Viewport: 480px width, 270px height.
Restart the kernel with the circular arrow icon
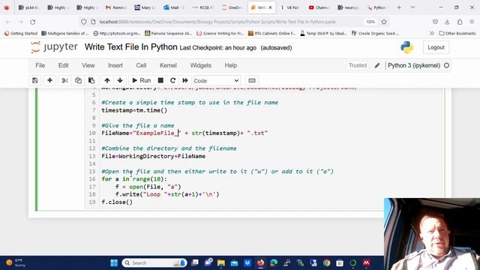coord(172,80)
